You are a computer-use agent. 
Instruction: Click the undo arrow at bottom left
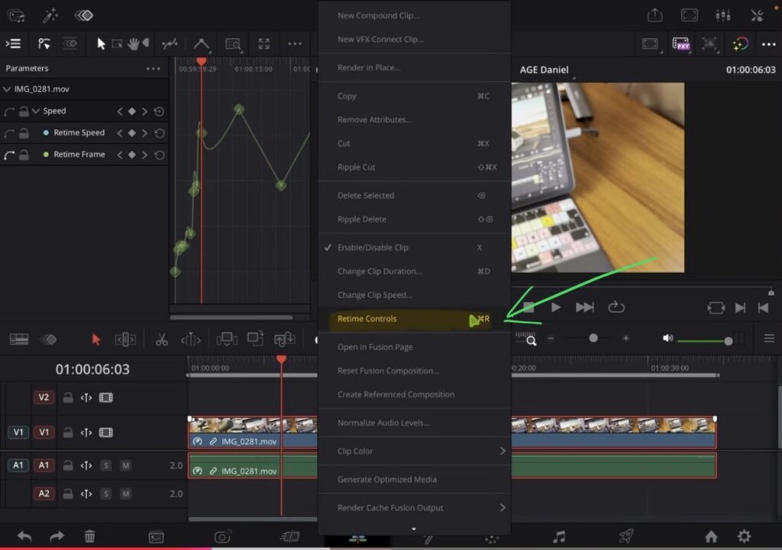point(24,536)
